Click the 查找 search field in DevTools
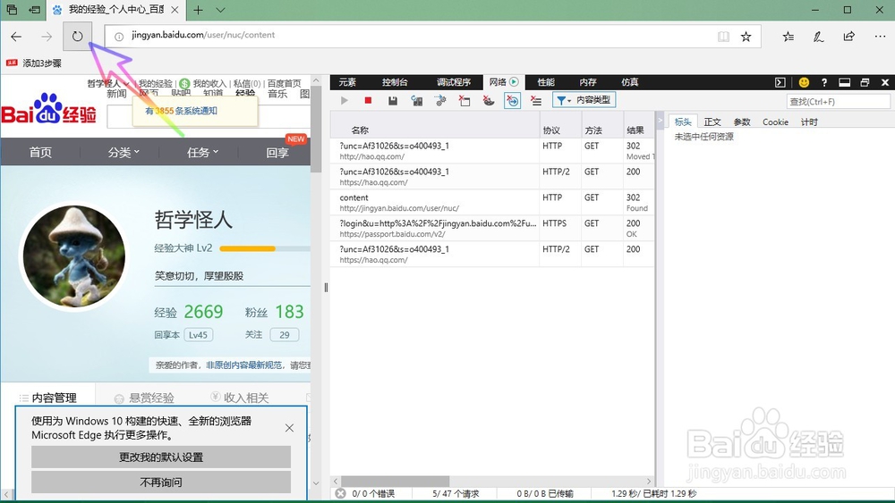Image resolution: width=895 pixels, height=503 pixels. click(838, 101)
